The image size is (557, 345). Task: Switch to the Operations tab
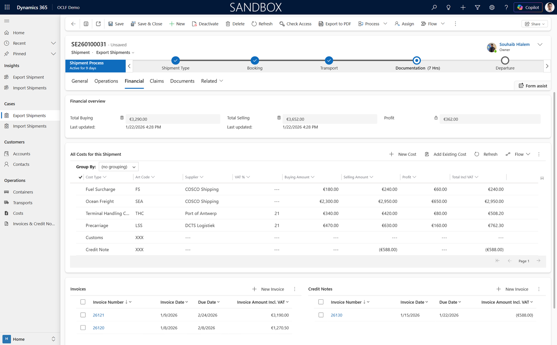pos(106,81)
